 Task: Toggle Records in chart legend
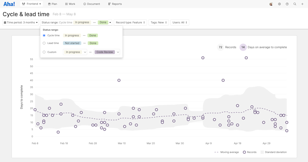(250, 152)
